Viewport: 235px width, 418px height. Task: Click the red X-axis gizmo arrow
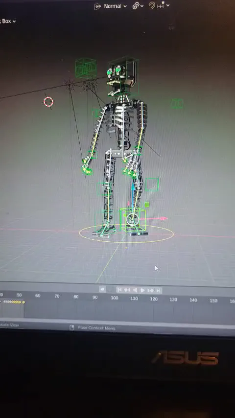click(163, 219)
